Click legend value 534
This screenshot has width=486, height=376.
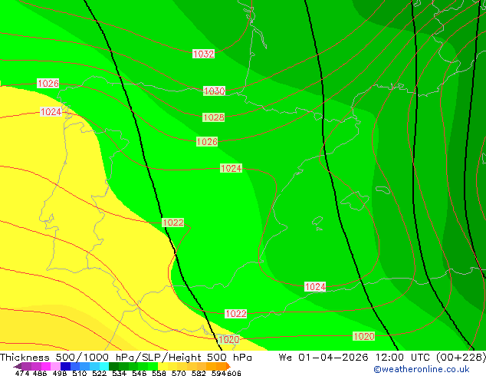point(119,373)
